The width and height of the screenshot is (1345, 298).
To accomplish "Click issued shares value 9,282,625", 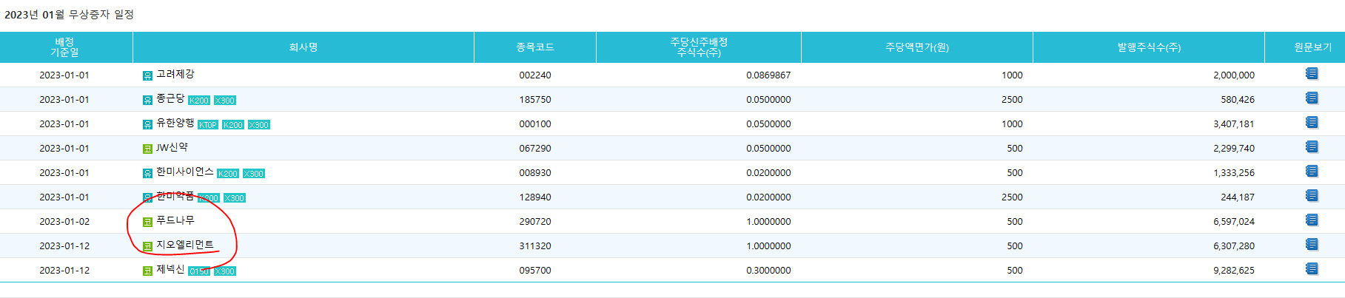I will tap(1234, 271).
